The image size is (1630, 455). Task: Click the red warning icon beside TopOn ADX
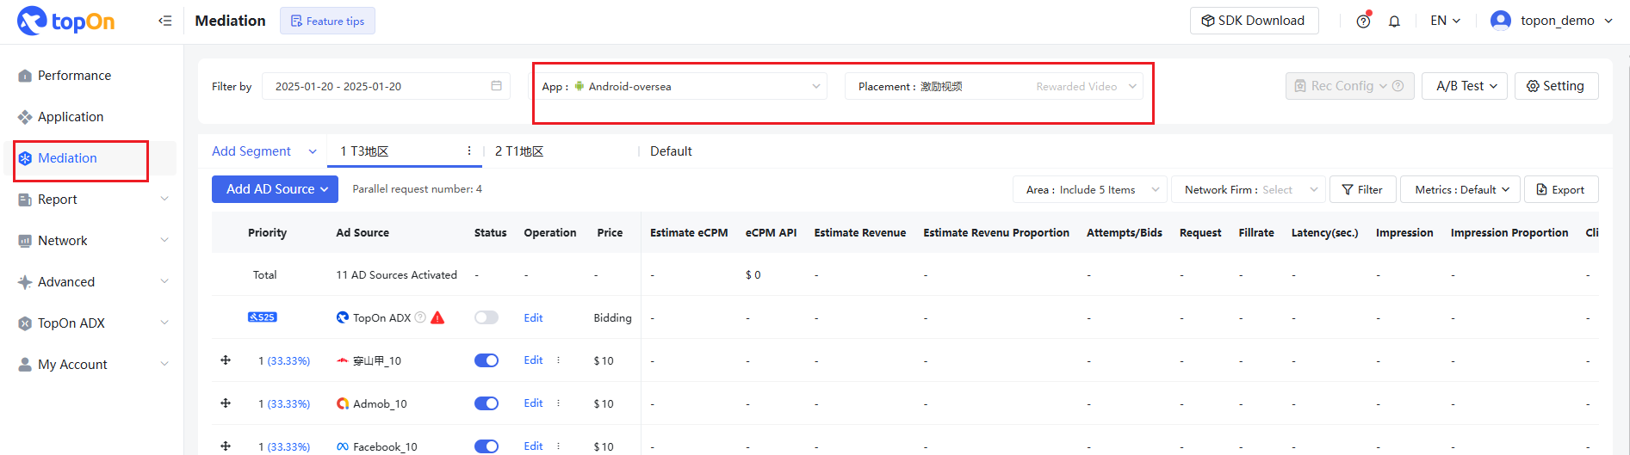(x=437, y=317)
